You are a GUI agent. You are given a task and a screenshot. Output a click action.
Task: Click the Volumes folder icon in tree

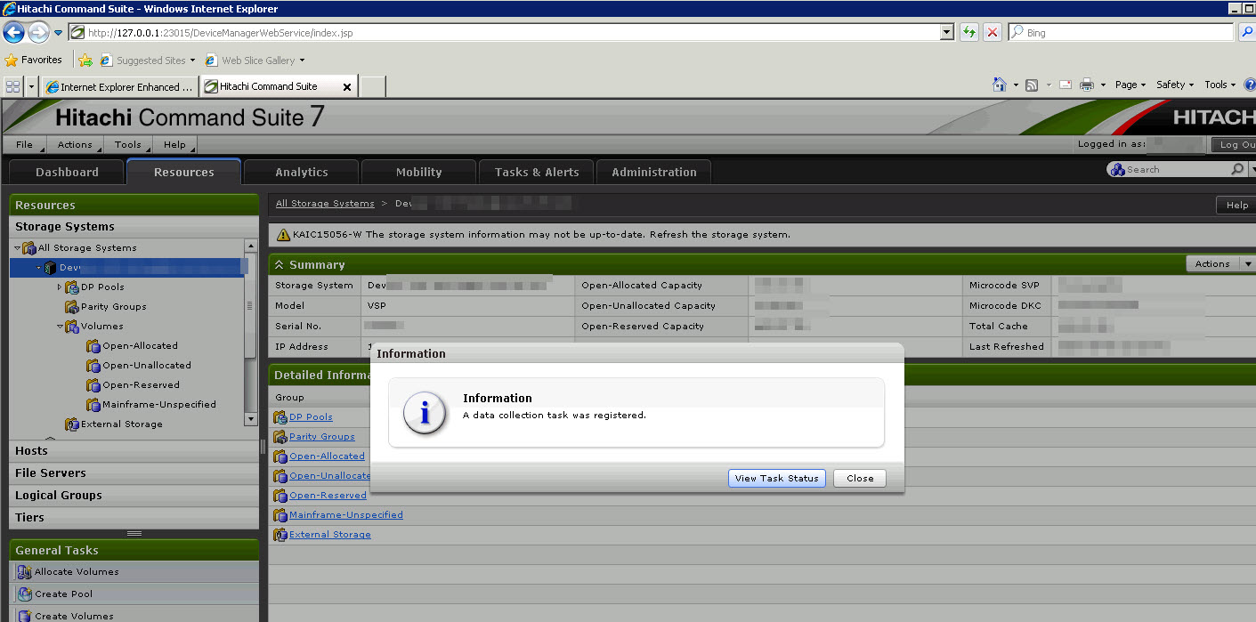point(72,327)
